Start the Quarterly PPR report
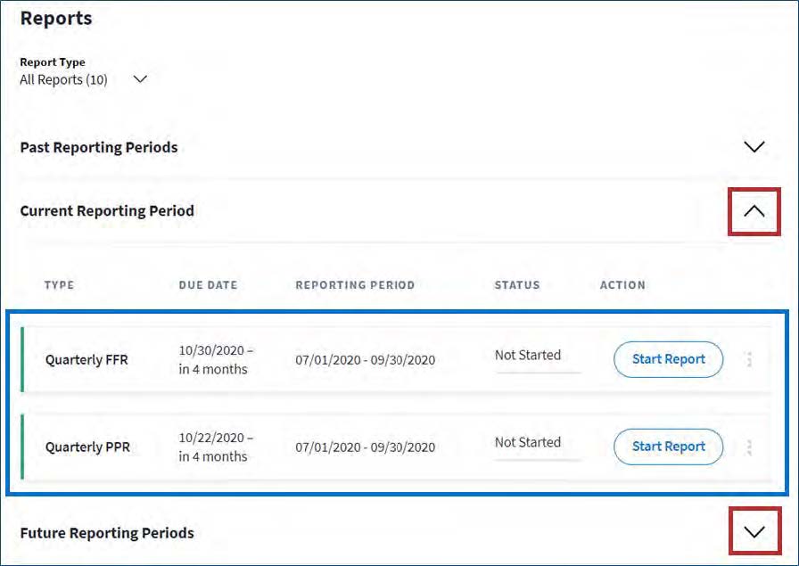The height and width of the screenshot is (566, 799). click(x=668, y=447)
